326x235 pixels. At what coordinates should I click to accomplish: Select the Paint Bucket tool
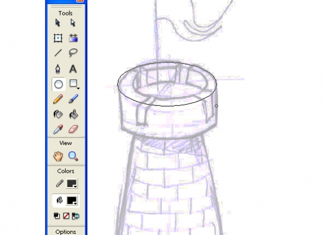pos(73,114)
